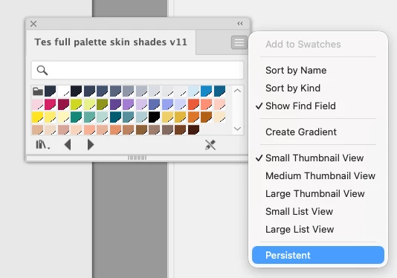Click the magnifier search icon
This screenshot has height=278, width=397.
coord(42,70)
